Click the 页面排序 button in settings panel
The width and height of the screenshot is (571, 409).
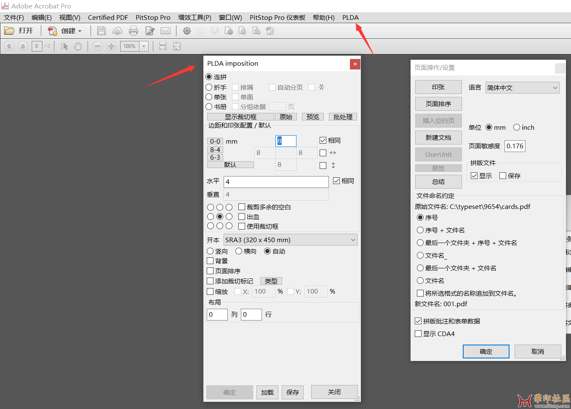coord(438,104)
